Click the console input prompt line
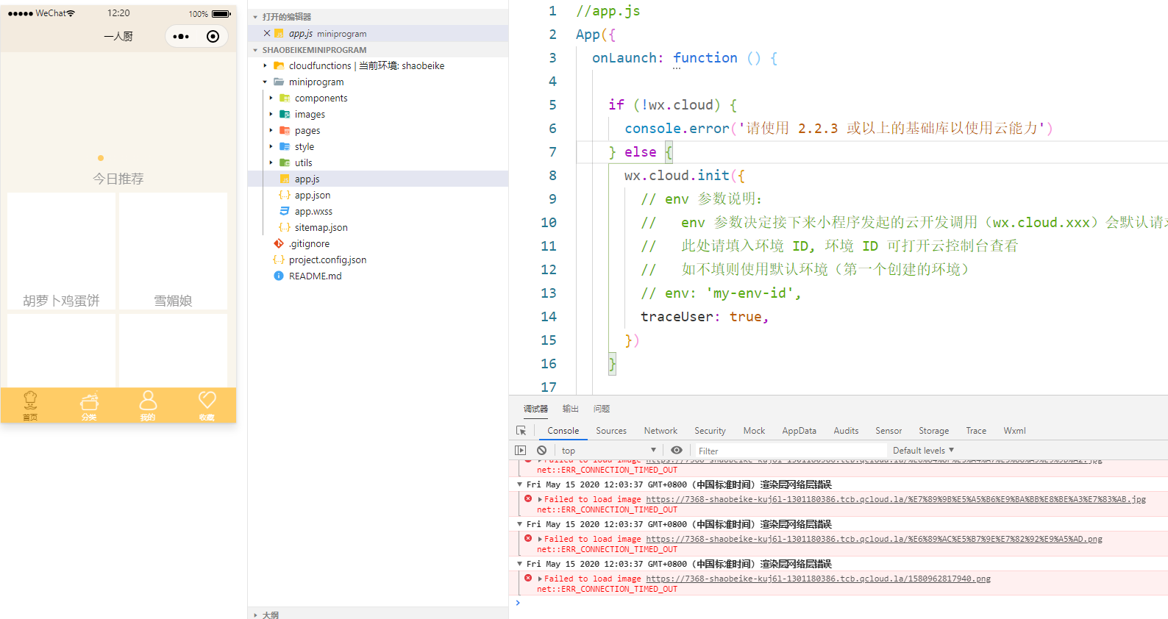This screenshot has width=1168, height=619. [x=838, y=603]
